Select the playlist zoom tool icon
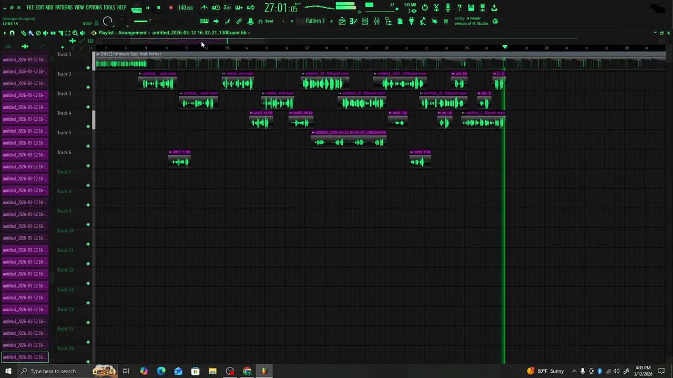 75,33
